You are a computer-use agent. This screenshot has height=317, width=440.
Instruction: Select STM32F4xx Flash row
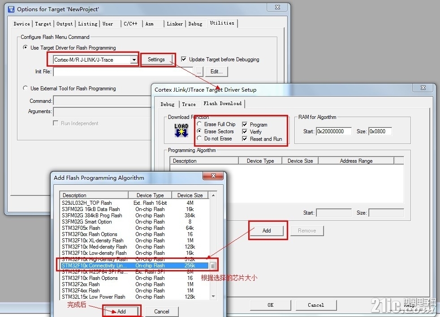[135, 290]
